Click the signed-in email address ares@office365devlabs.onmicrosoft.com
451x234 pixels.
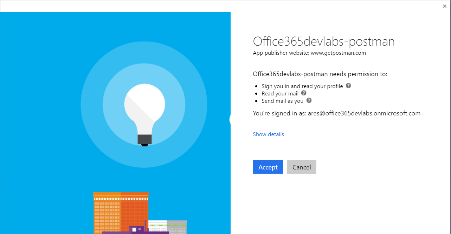(x=364, y=113)
